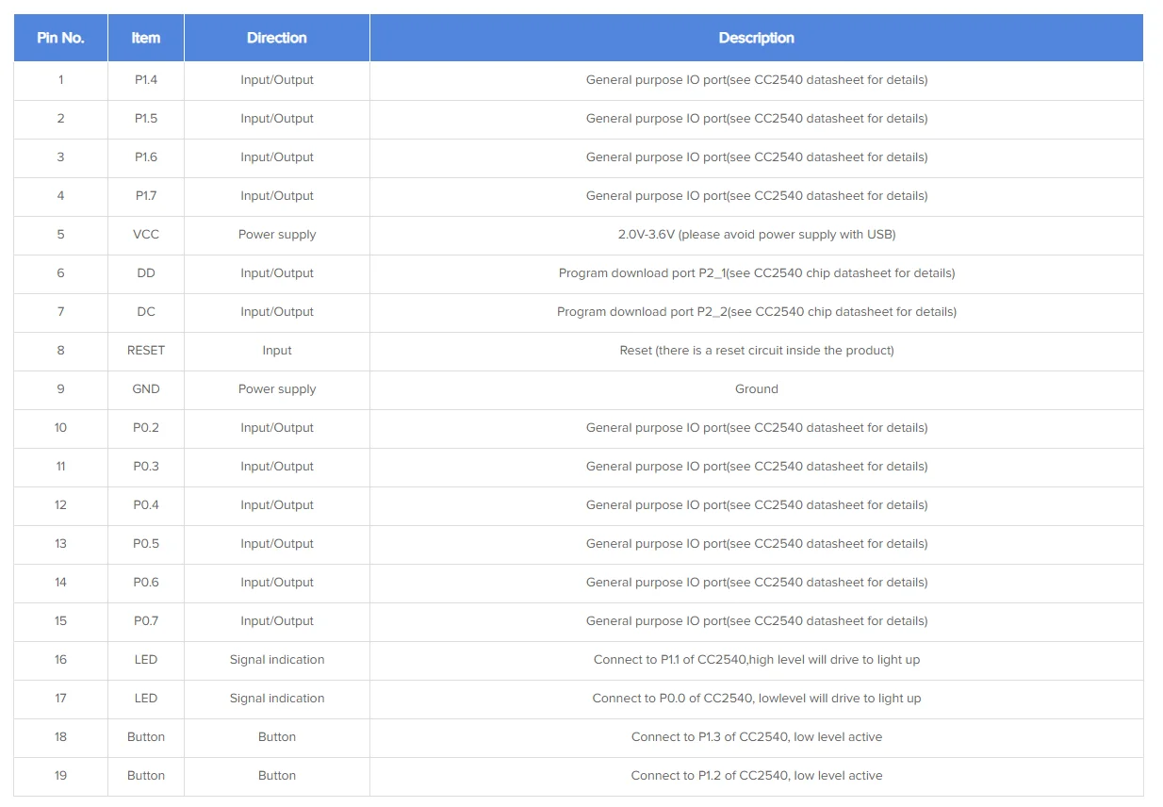1163x807 pixels.
Task: Click "Signal indication" in row 17
Action: click(277, 699)
